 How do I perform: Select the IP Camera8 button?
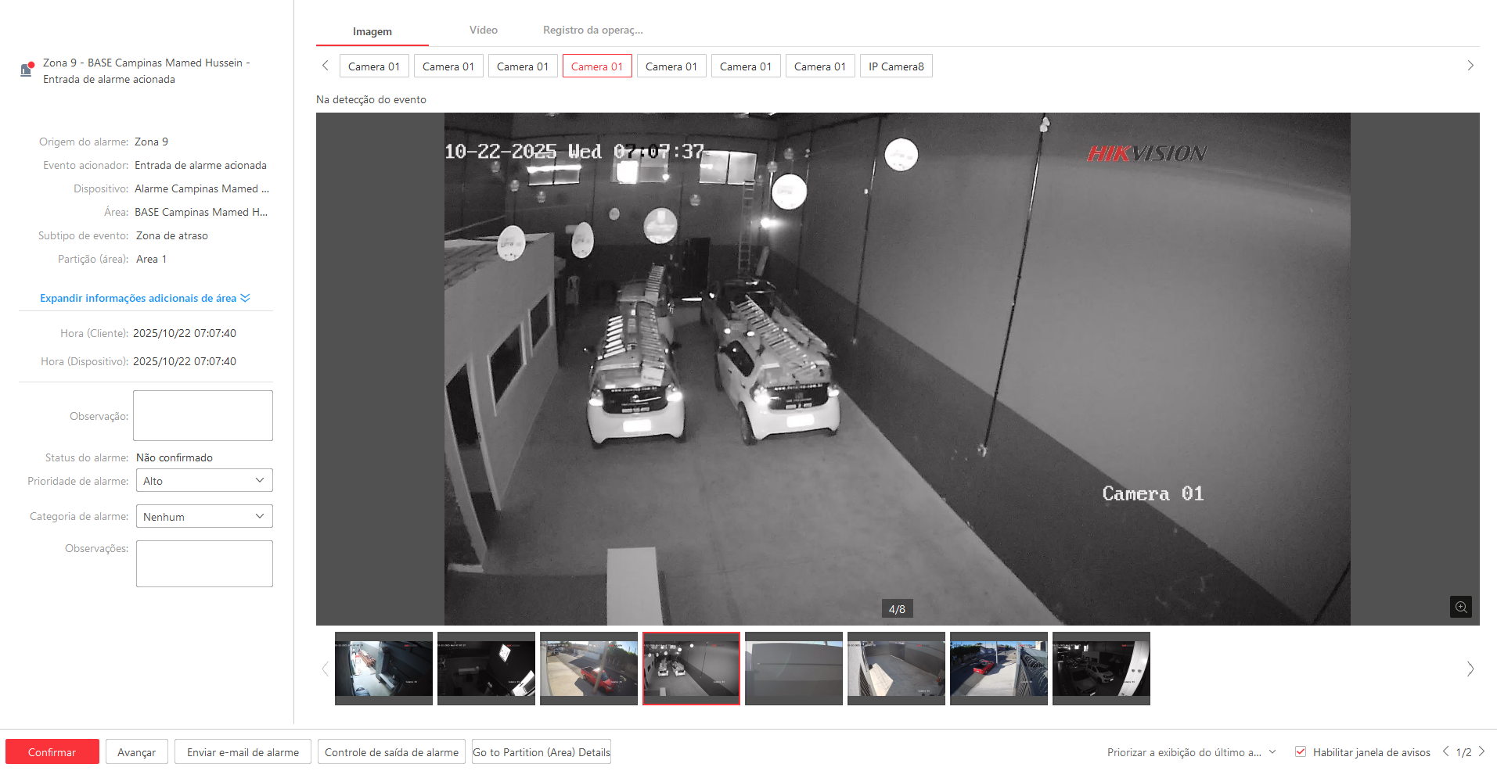click(896, 66)
